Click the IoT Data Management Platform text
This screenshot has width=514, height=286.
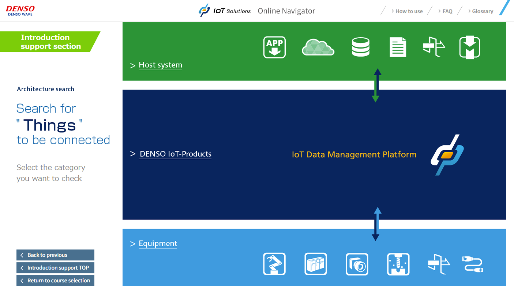(x=354, y=155)
